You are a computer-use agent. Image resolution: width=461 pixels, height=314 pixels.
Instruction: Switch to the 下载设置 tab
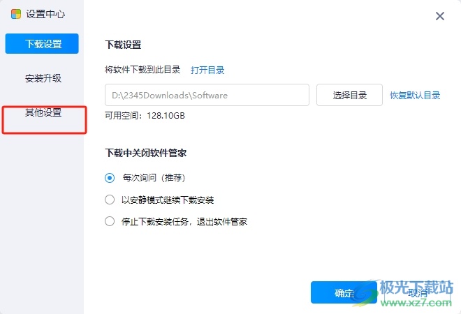[42, 44]
